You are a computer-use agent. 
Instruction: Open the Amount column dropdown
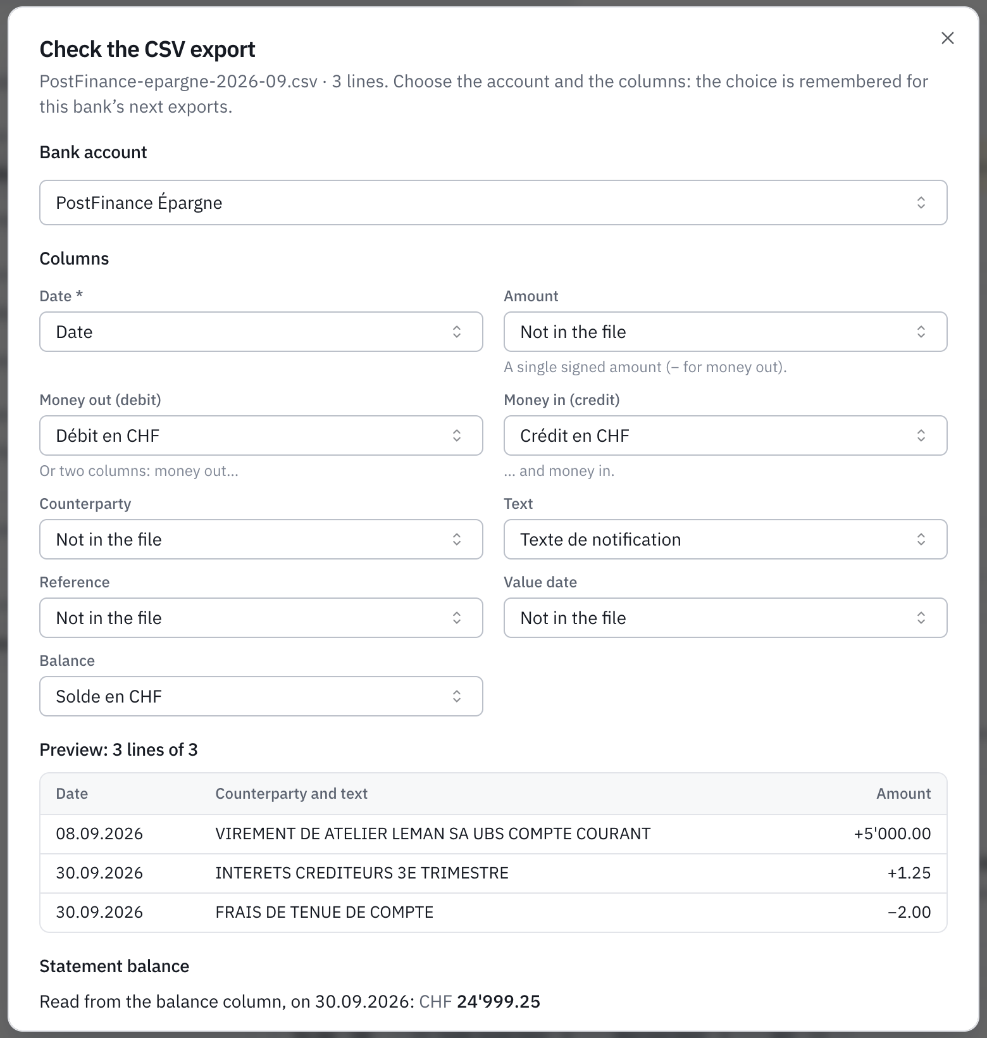click(726, 332)
